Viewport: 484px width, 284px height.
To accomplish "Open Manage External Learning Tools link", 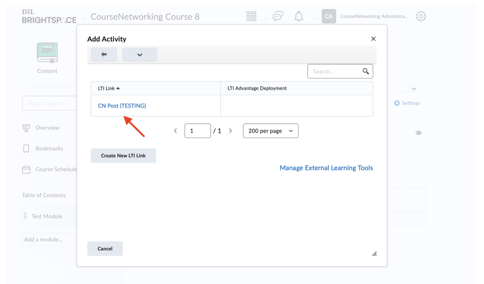I will [x=326, y=168].
